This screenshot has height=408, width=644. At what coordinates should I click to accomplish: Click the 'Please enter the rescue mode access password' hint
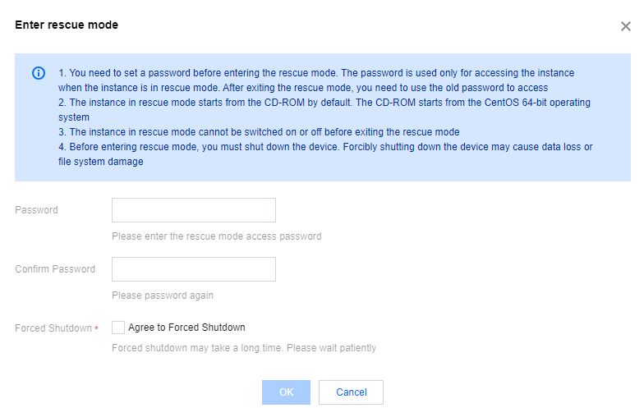217,236
